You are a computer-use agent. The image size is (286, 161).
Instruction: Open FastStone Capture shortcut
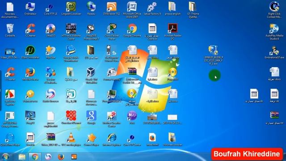(10, 97)
